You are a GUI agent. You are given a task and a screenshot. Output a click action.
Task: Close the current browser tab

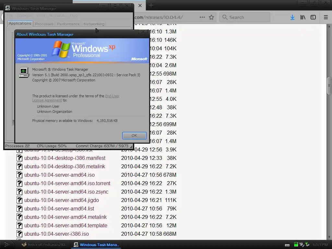[x=140, y=6]
